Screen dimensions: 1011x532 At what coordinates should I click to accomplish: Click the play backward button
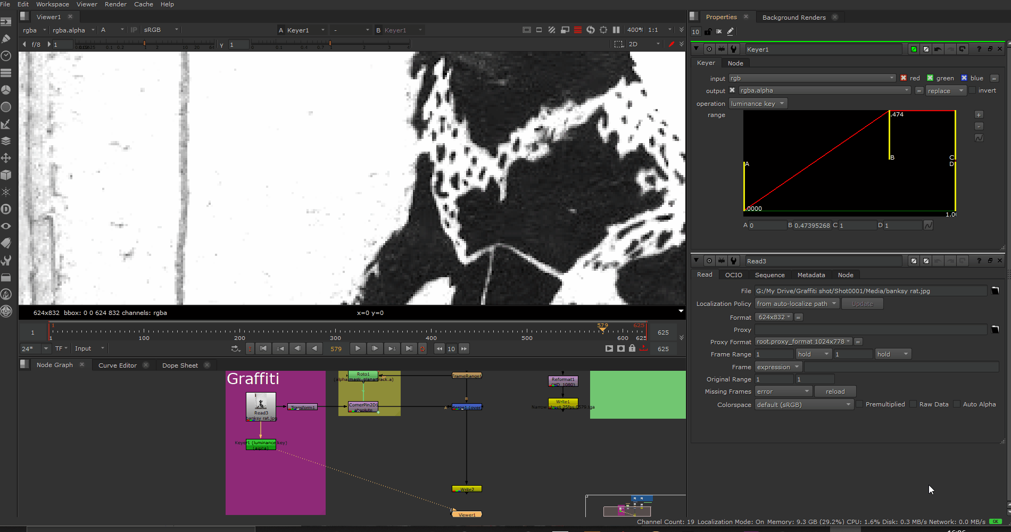pos(314,348)
